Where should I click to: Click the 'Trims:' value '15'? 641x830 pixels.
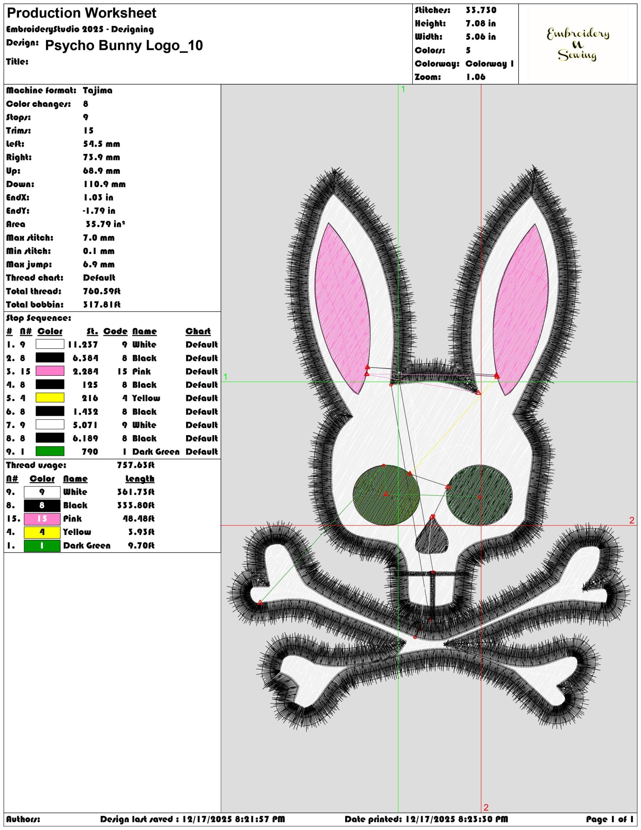click(88, 130)
